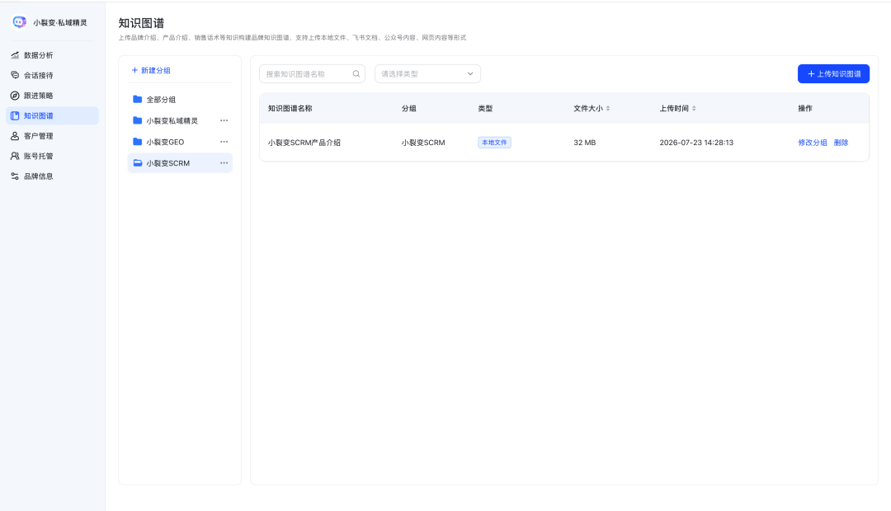Click the folder icon beside 全部分组
The image size is (891, 511).
(138, 100)
